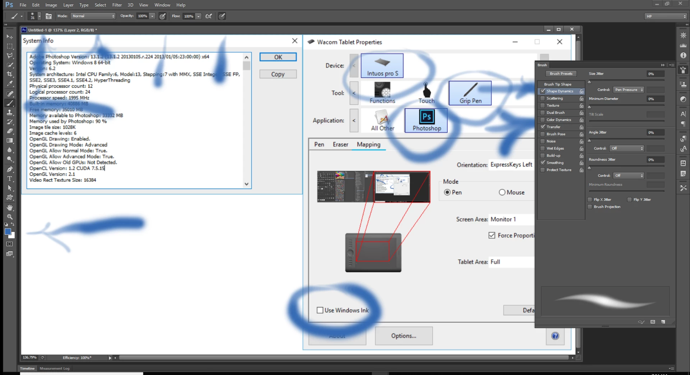The width and height of the screenshot is (690, 375).
Task: Toggle the Force Proportions checkbox
Action: tap(492, 235)
